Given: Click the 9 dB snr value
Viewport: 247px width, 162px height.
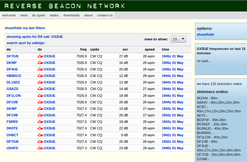Looking at the screenshot, I should pos(124,135).
